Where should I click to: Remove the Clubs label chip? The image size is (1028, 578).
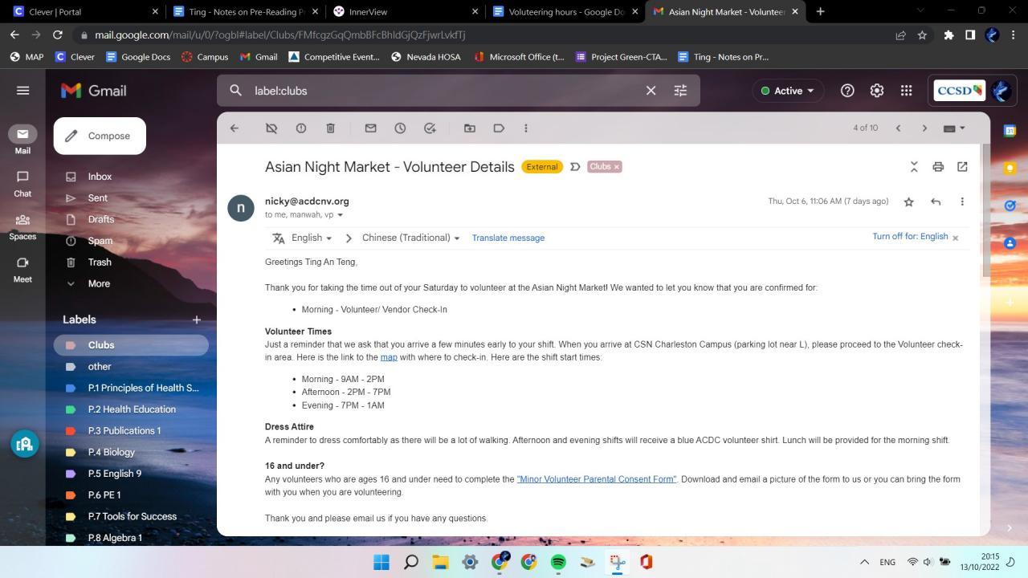617,167
